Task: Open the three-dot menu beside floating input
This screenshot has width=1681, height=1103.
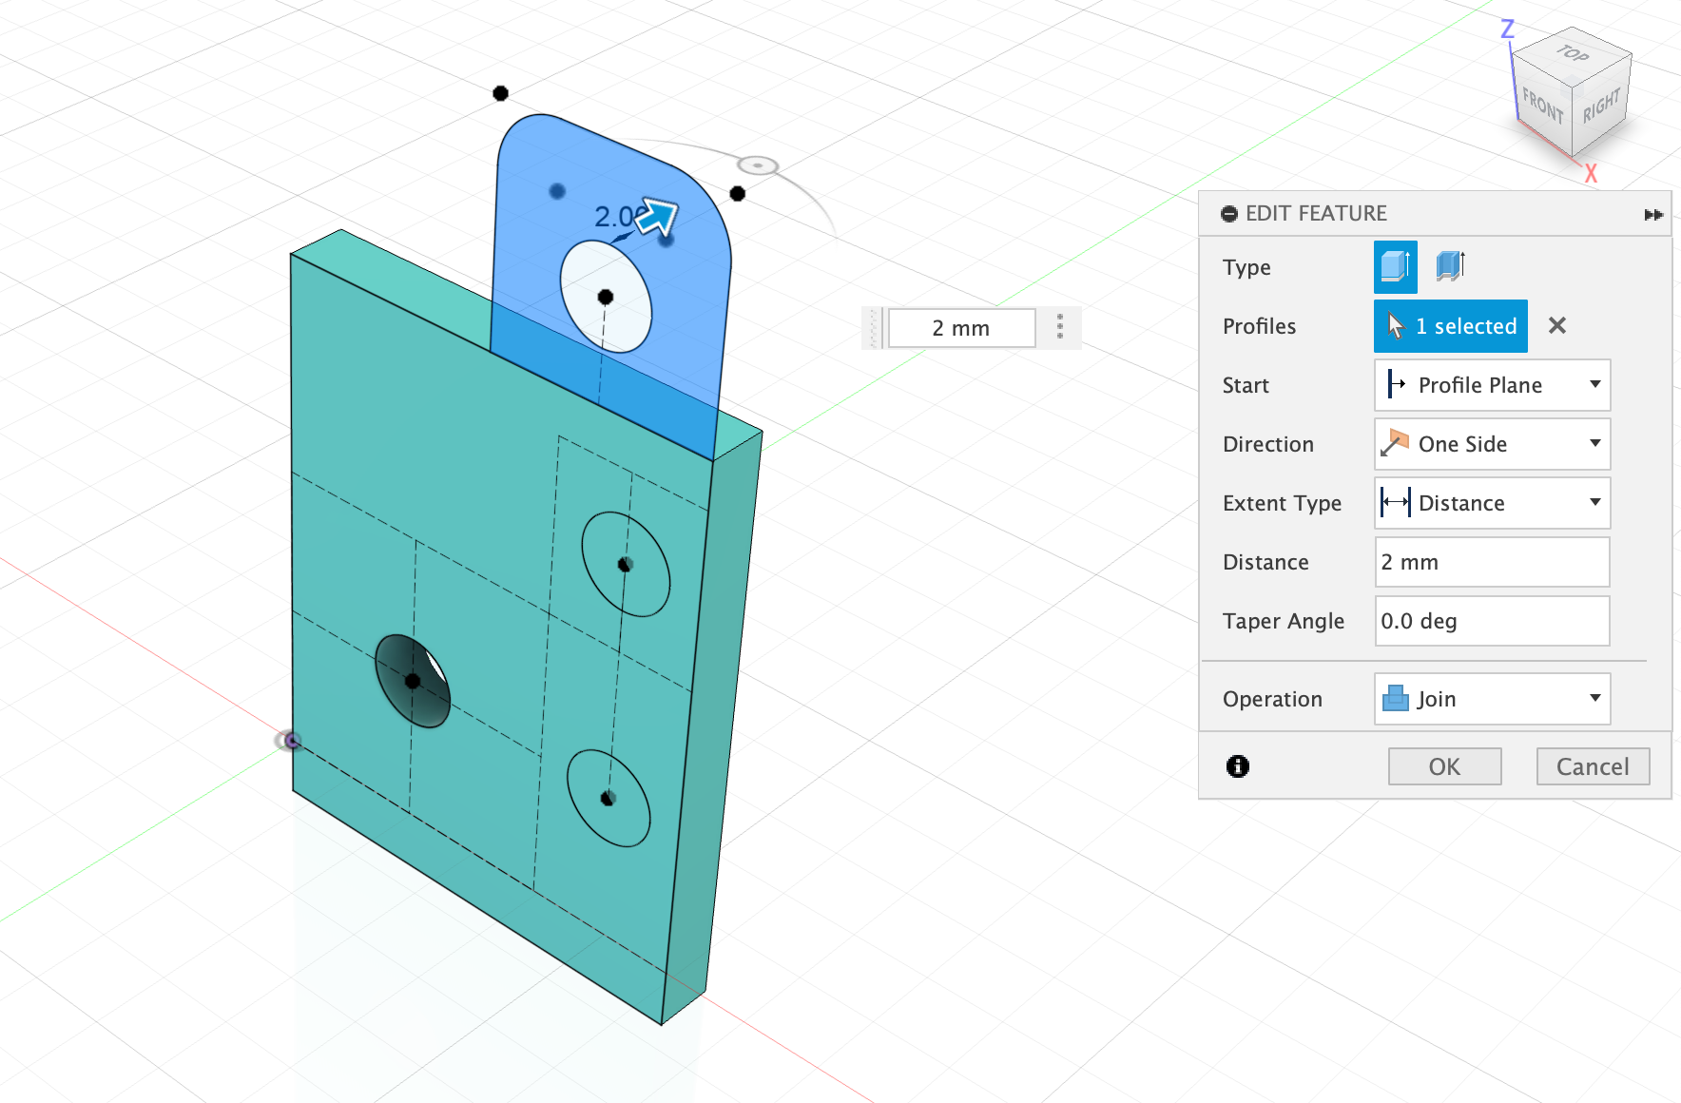Action: pos(1060,327)
